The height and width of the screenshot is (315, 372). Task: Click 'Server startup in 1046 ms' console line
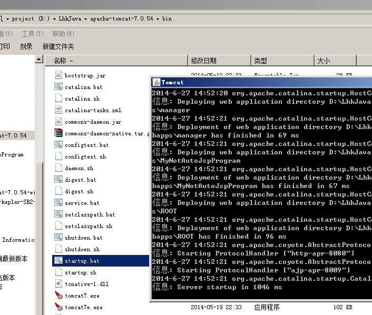pyautogui.click(x=229, y=287)
